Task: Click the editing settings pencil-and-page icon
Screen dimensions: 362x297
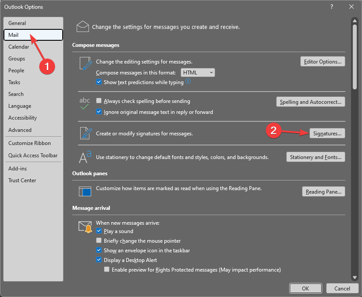Action: pos(85,64)
